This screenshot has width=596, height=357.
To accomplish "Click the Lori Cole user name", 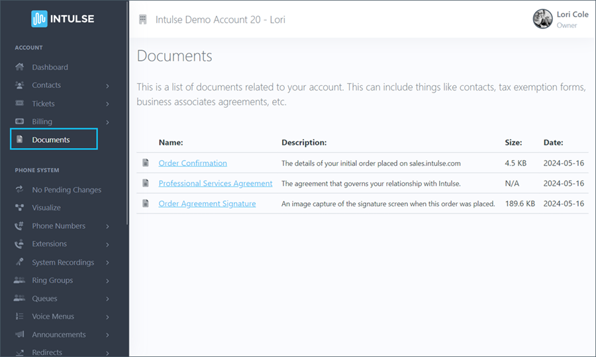I will point(572,15).
